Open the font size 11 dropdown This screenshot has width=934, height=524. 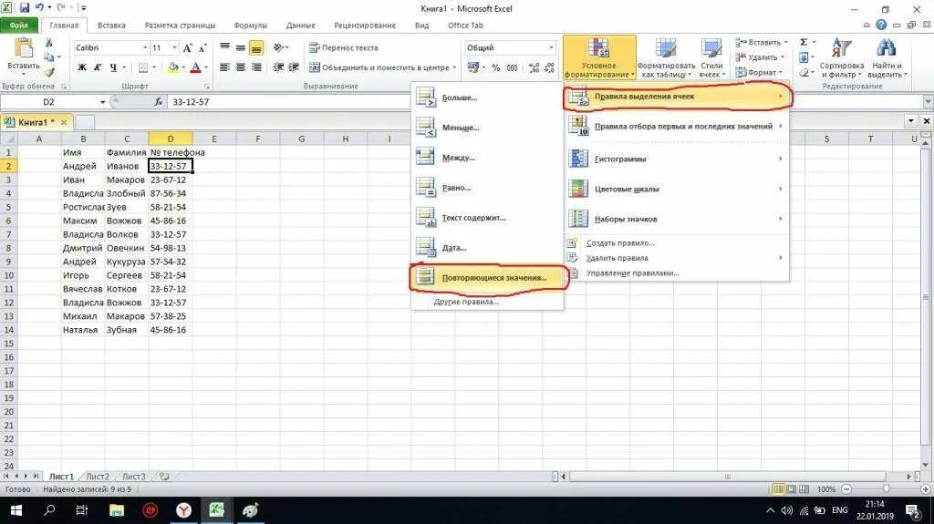coord(174,47)
